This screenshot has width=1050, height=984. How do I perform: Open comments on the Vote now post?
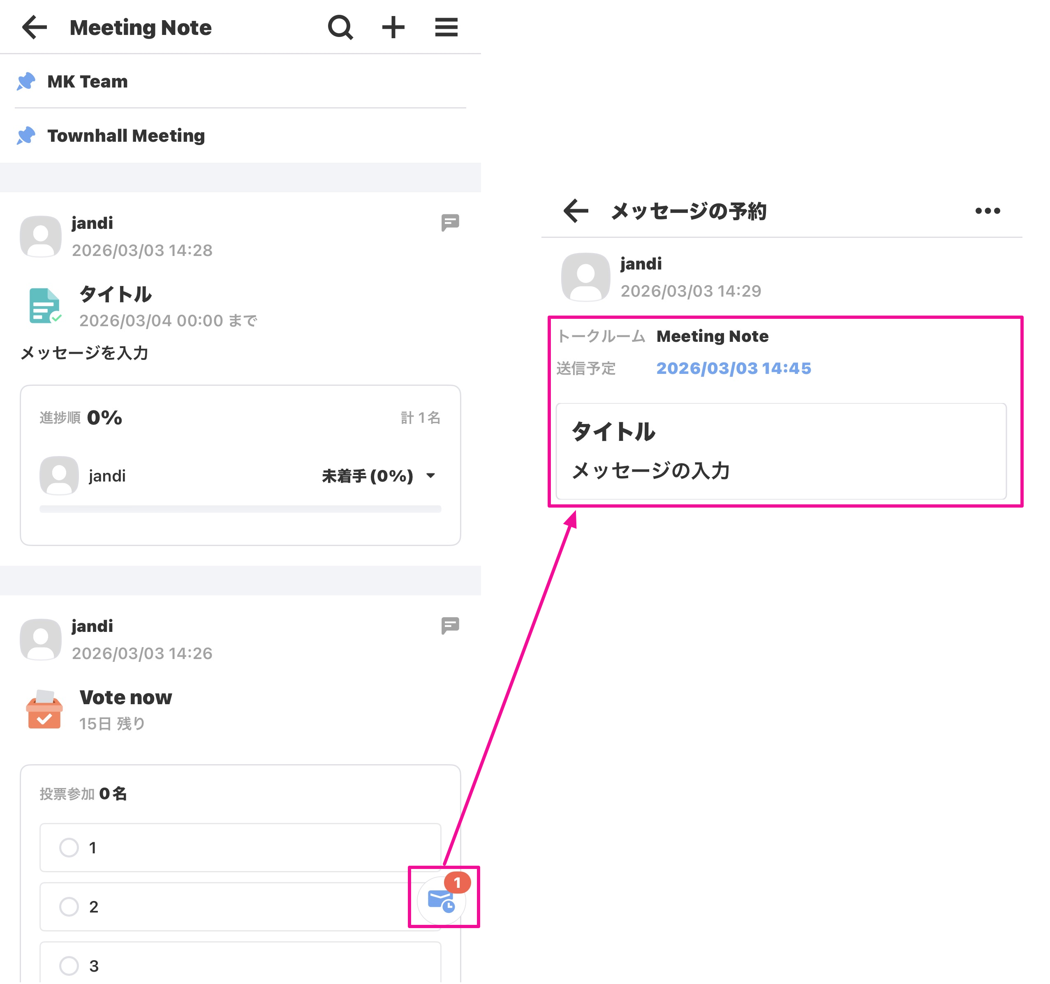(x=450, y=626)
